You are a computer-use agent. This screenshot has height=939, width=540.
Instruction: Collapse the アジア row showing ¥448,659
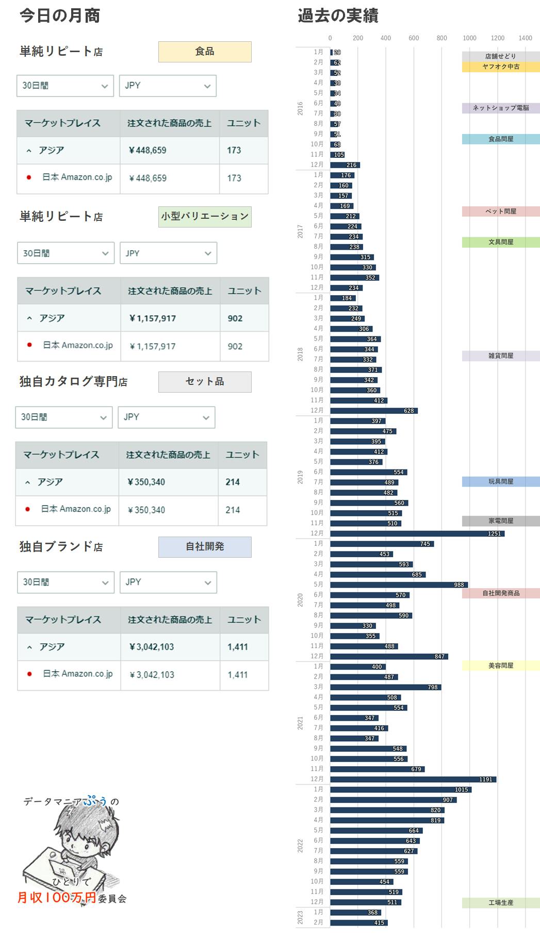click(29, 151)
